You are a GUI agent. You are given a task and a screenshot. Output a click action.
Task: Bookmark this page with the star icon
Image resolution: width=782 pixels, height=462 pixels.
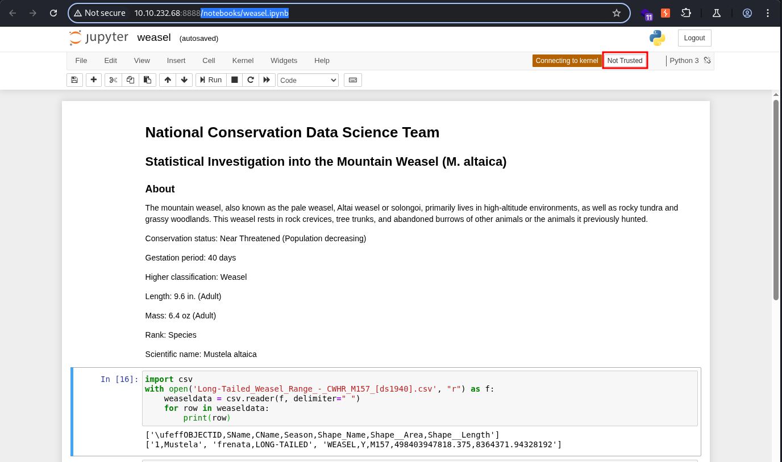(617, 13)
